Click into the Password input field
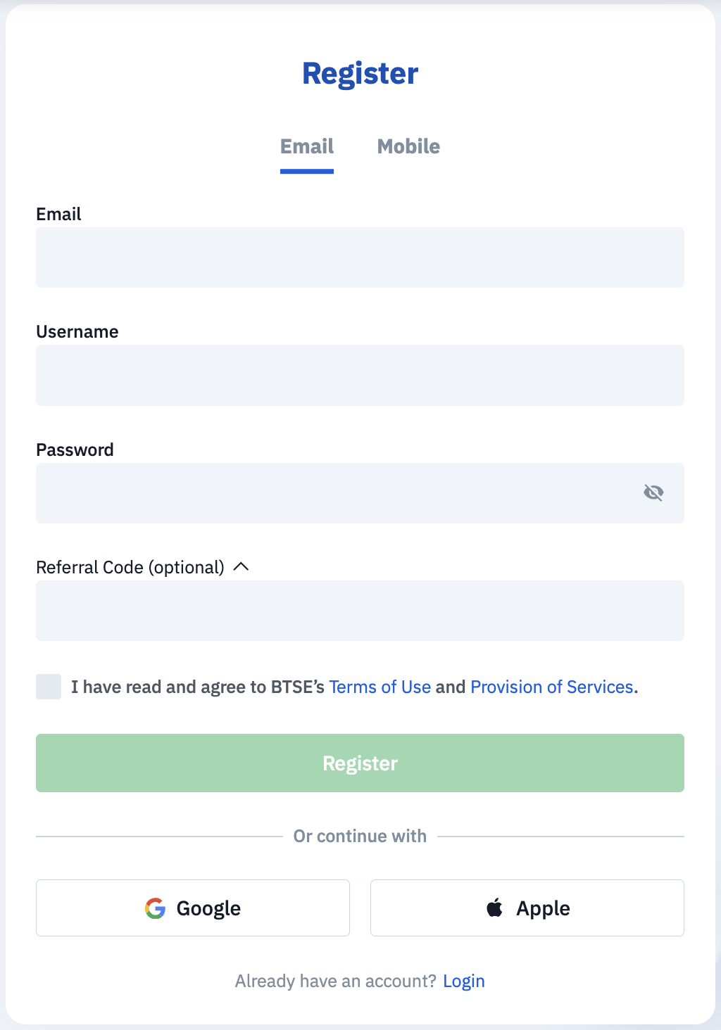Image resolution: width=721 pixels, height=1030 pixels. point(338,493)
